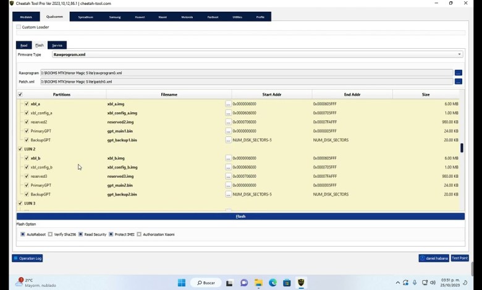Uncheck the xbl_config_a partition
Image resolution: width=482 pixels, height=290 pixels.
coord(27,113)
